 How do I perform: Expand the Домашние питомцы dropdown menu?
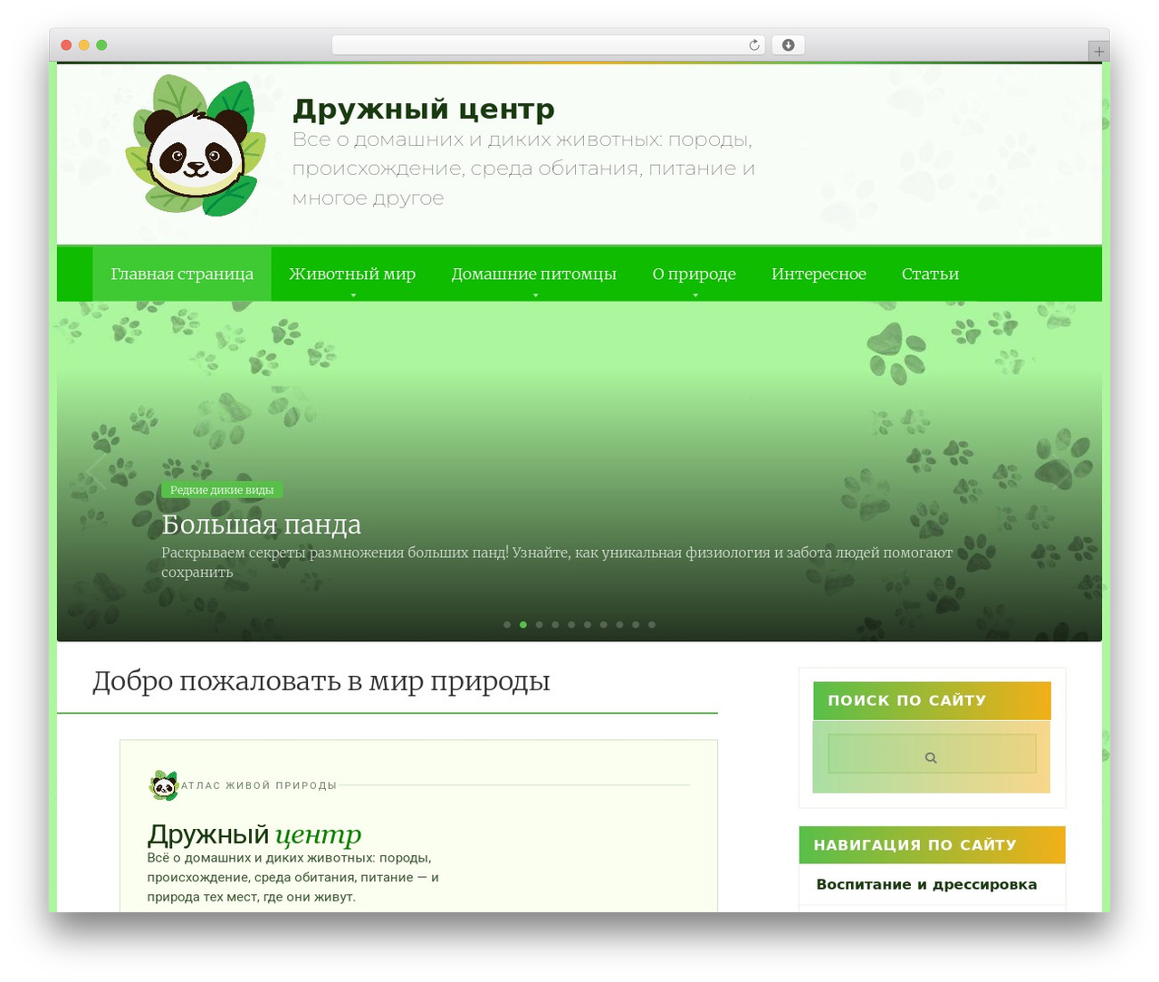(x=534, y=274)
